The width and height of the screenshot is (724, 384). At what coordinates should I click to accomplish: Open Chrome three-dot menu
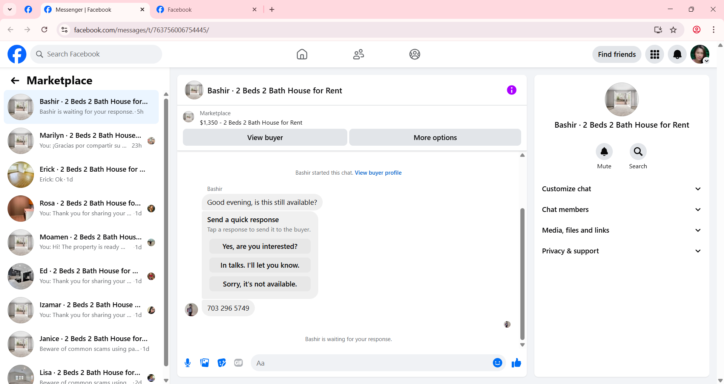tap(713, 30)
